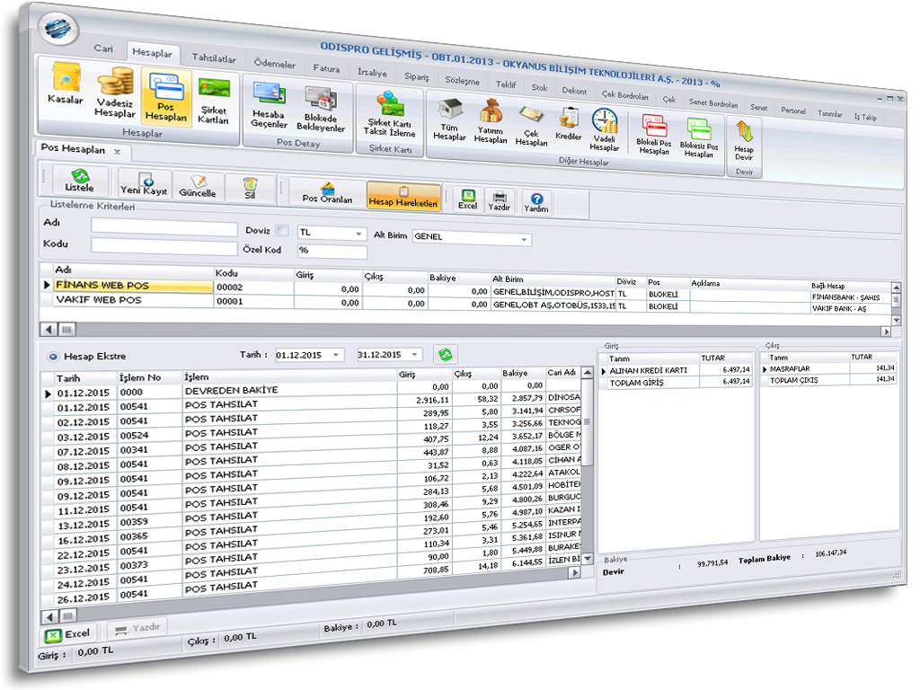Image resolution: width=920 pixels, height=690 pixels.
Task: Click toolbar Yazdır printer icon
Action: click(500, 200)
